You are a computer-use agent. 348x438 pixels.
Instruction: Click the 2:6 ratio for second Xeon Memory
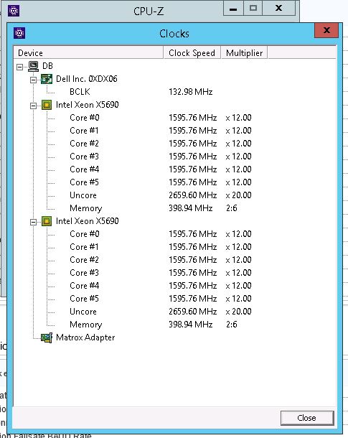click(232, 325)
